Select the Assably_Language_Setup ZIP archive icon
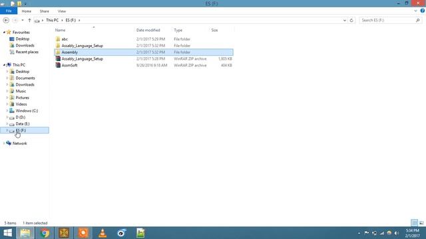This screenshot has width=426, height=239. 58,58
